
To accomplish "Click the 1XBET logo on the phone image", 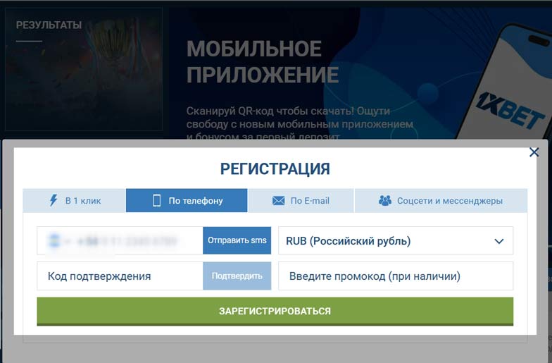I will pyautogui.click(x=510, y=111).
